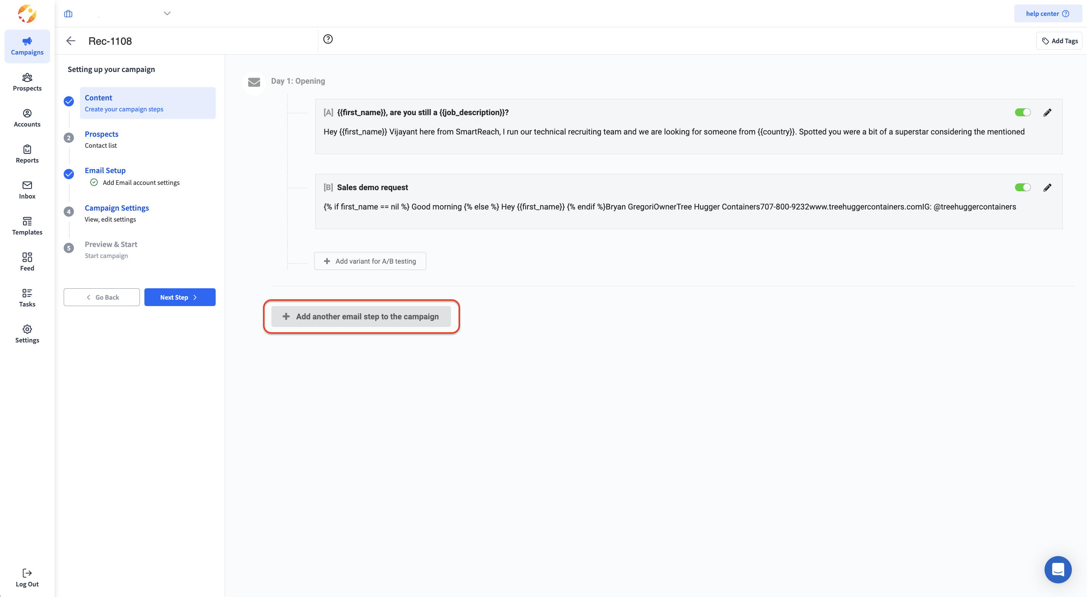Go to the Prospects Contact list step
The image size is (1087, 597).
coord(101,134)
